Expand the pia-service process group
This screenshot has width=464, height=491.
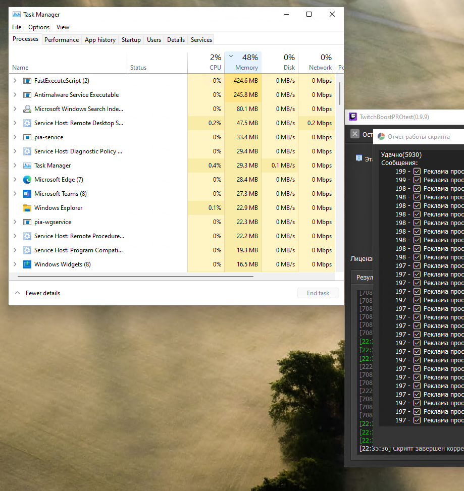pyautogui.click(x=15, y=137)
